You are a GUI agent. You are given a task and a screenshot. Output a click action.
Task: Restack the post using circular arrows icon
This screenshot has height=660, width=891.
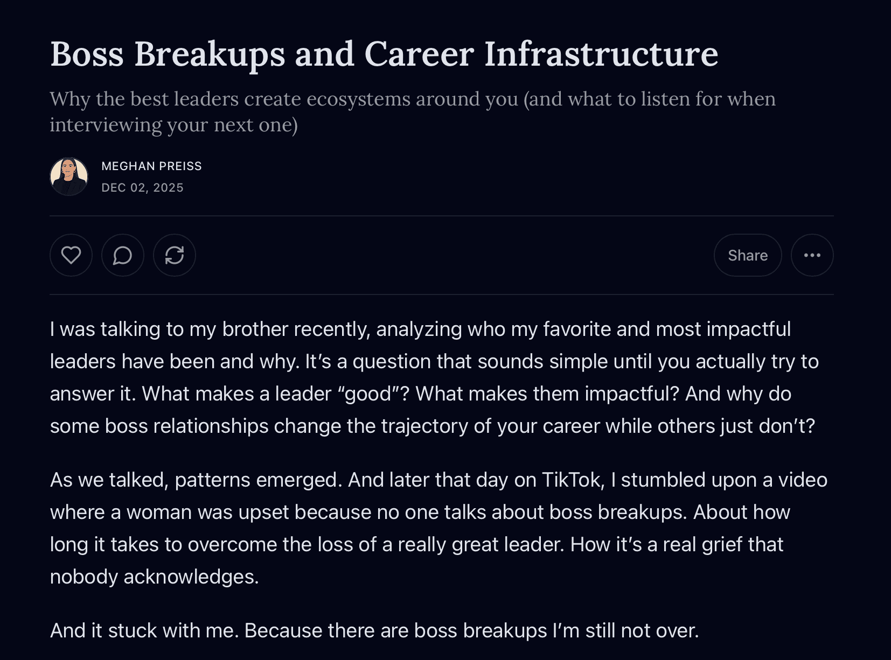pos(175,255)
